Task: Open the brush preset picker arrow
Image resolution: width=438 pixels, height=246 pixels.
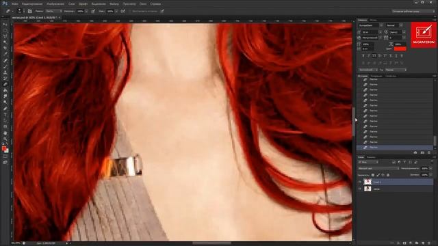Action: pos(23,11)
